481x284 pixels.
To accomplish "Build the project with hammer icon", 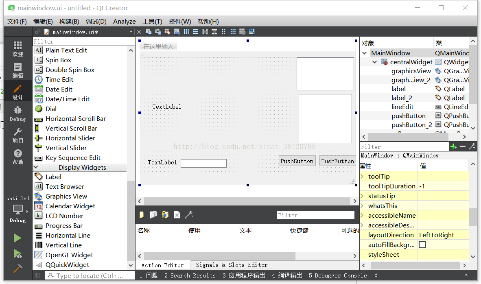I will point(18,269).
